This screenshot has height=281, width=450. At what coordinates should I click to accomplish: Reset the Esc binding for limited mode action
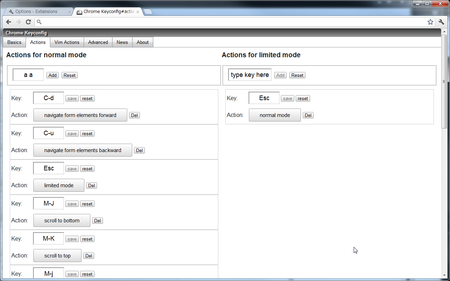[x=87, y=169]
